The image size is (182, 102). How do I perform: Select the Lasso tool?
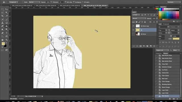[3, 12]
